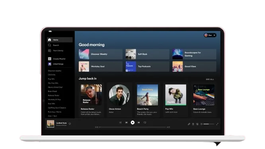Viewport: 265px width, 149px height.
Task: Open the Top Podcasts shortcut card
Action: pyautogui.click(x=147, y=66)
